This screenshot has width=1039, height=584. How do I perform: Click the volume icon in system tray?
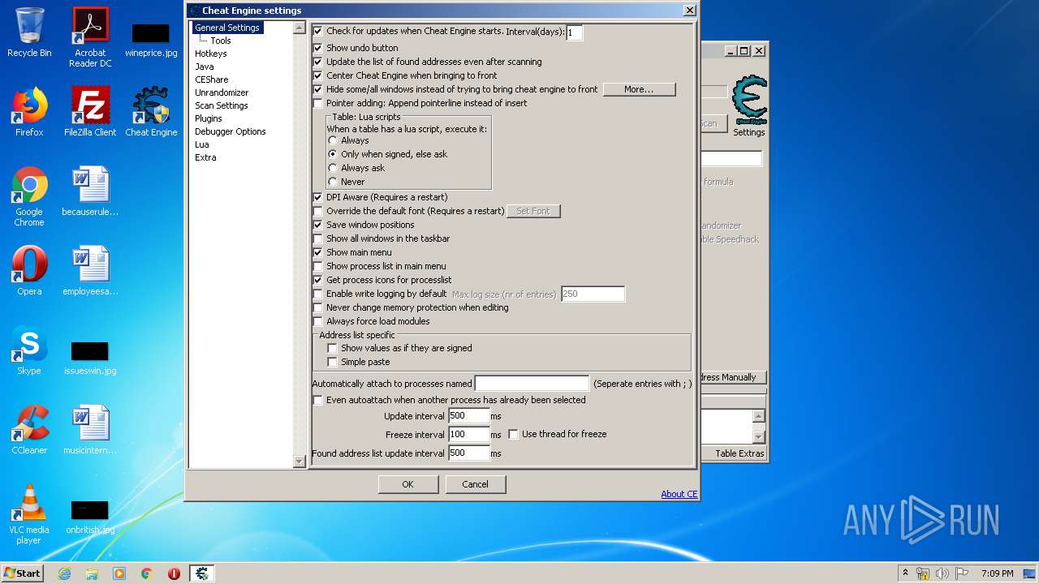click(942, 573)
